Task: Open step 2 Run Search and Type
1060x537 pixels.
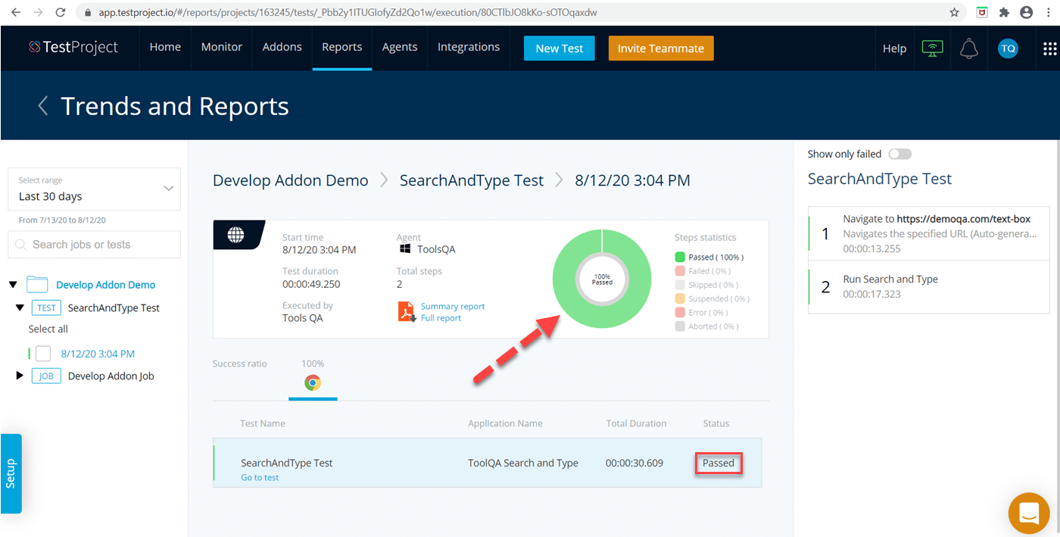Action: click(928, 286)
